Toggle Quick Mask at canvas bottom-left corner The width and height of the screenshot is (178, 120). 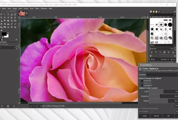19,103
